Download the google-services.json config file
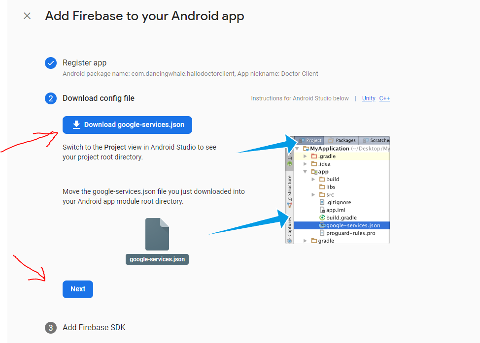480x343 pixels. point(127,125)
